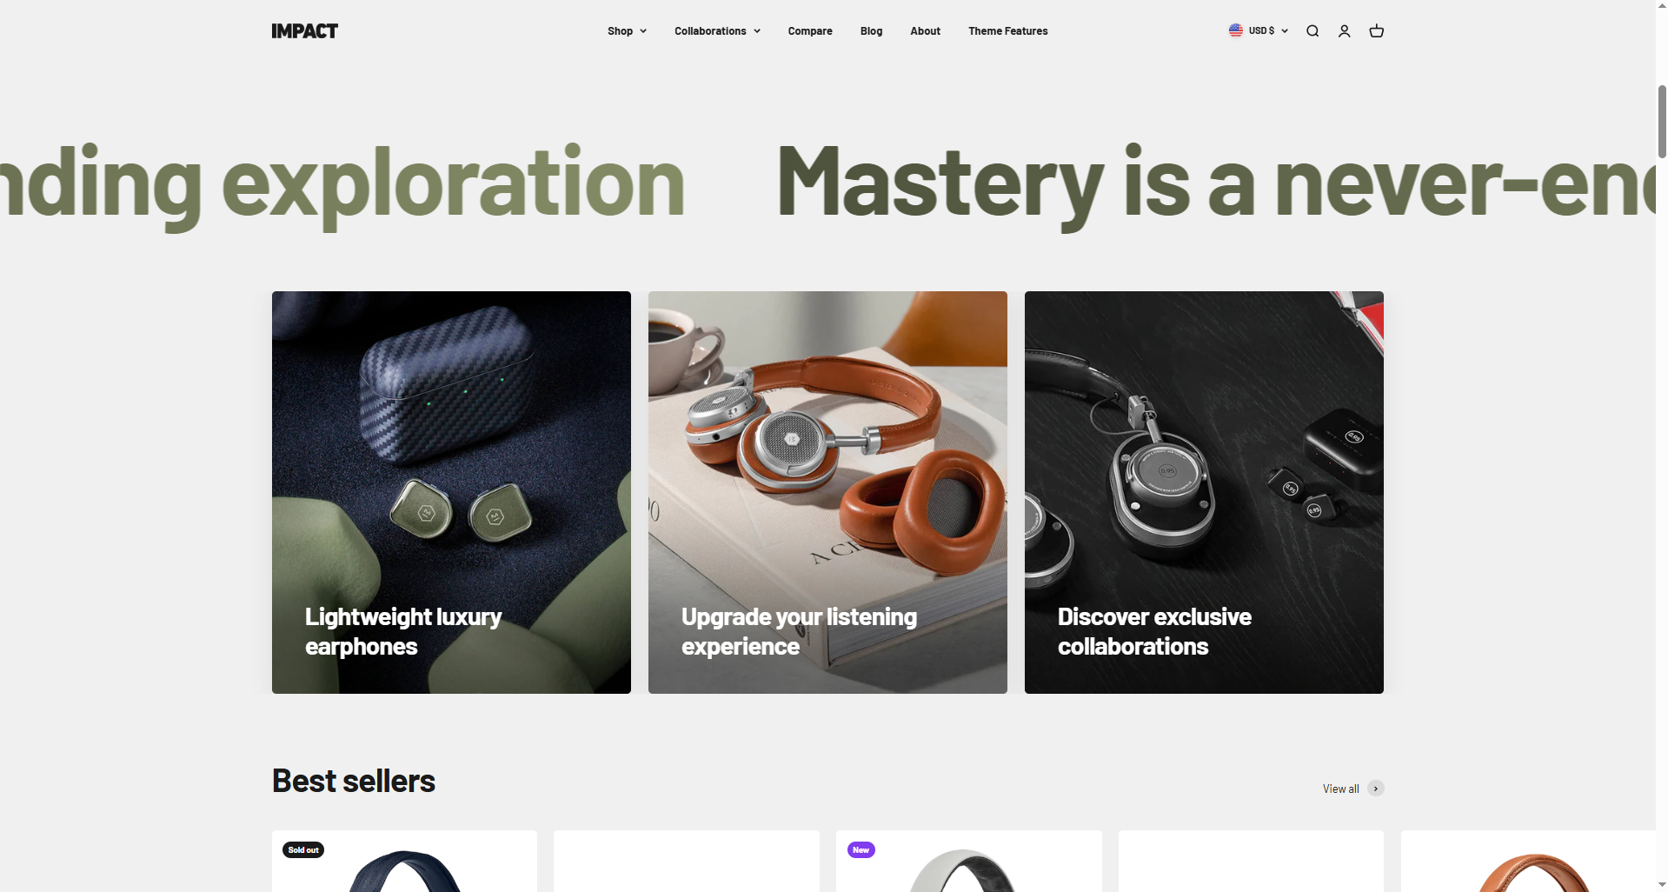Open the USD $ currency selector
The height and width of the screenshot is (892, 1668).
click(1267, 30)
